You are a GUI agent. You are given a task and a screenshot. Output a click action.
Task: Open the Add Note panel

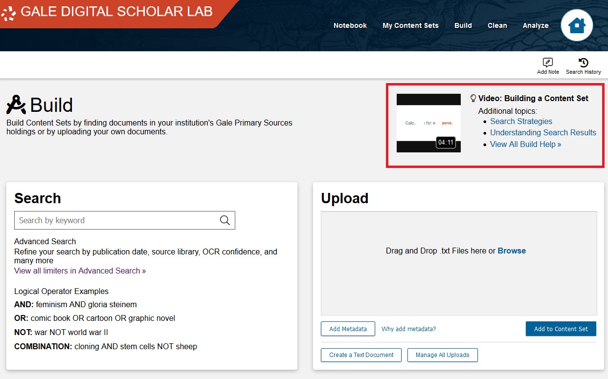tap(548, 65)
